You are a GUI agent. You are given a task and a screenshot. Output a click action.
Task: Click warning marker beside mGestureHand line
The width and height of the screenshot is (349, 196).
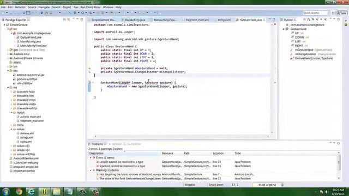[x=89, y=68]
